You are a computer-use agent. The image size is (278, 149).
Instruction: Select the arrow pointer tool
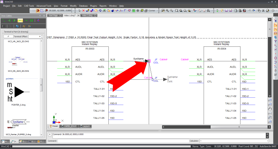click(80, 11)
